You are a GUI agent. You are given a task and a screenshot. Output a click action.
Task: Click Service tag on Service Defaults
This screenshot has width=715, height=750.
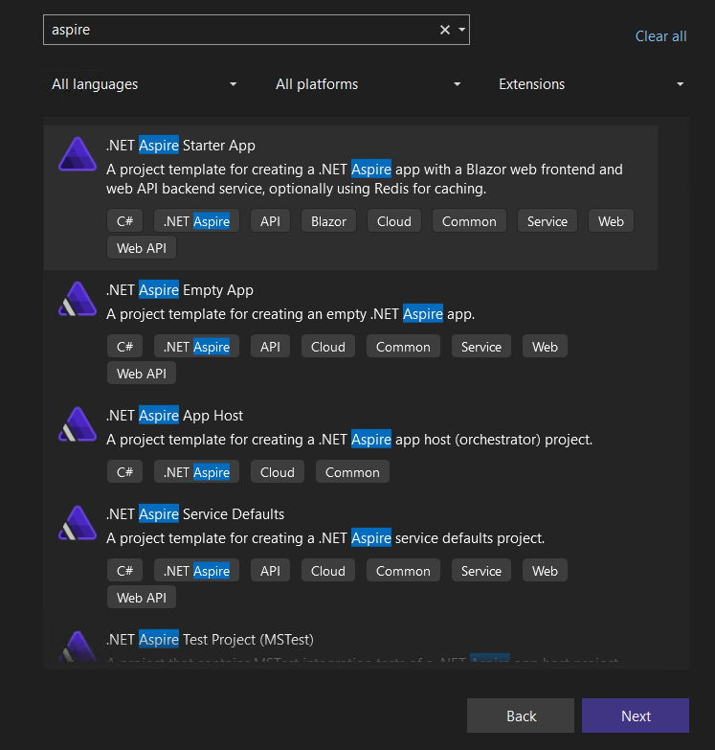pos(481,570)
